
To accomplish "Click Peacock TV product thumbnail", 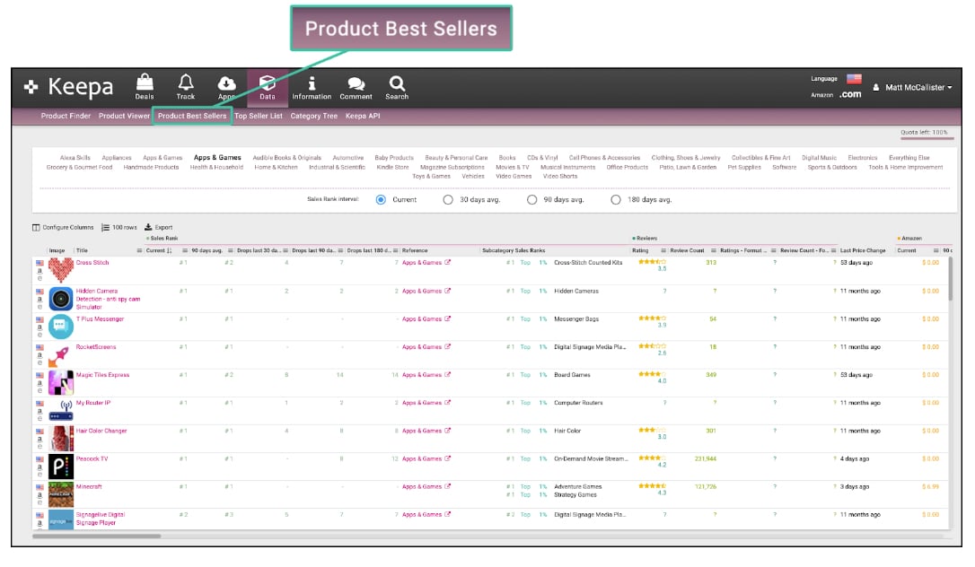I will coord(61,467).
